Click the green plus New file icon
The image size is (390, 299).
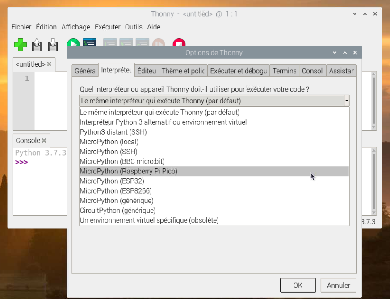[21, 45]
